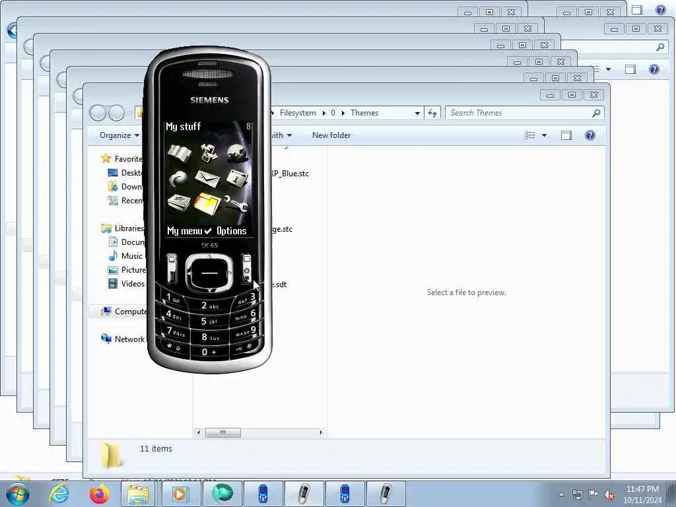
Task: Click the refresh button beside address bar
Action: (432, 113)
